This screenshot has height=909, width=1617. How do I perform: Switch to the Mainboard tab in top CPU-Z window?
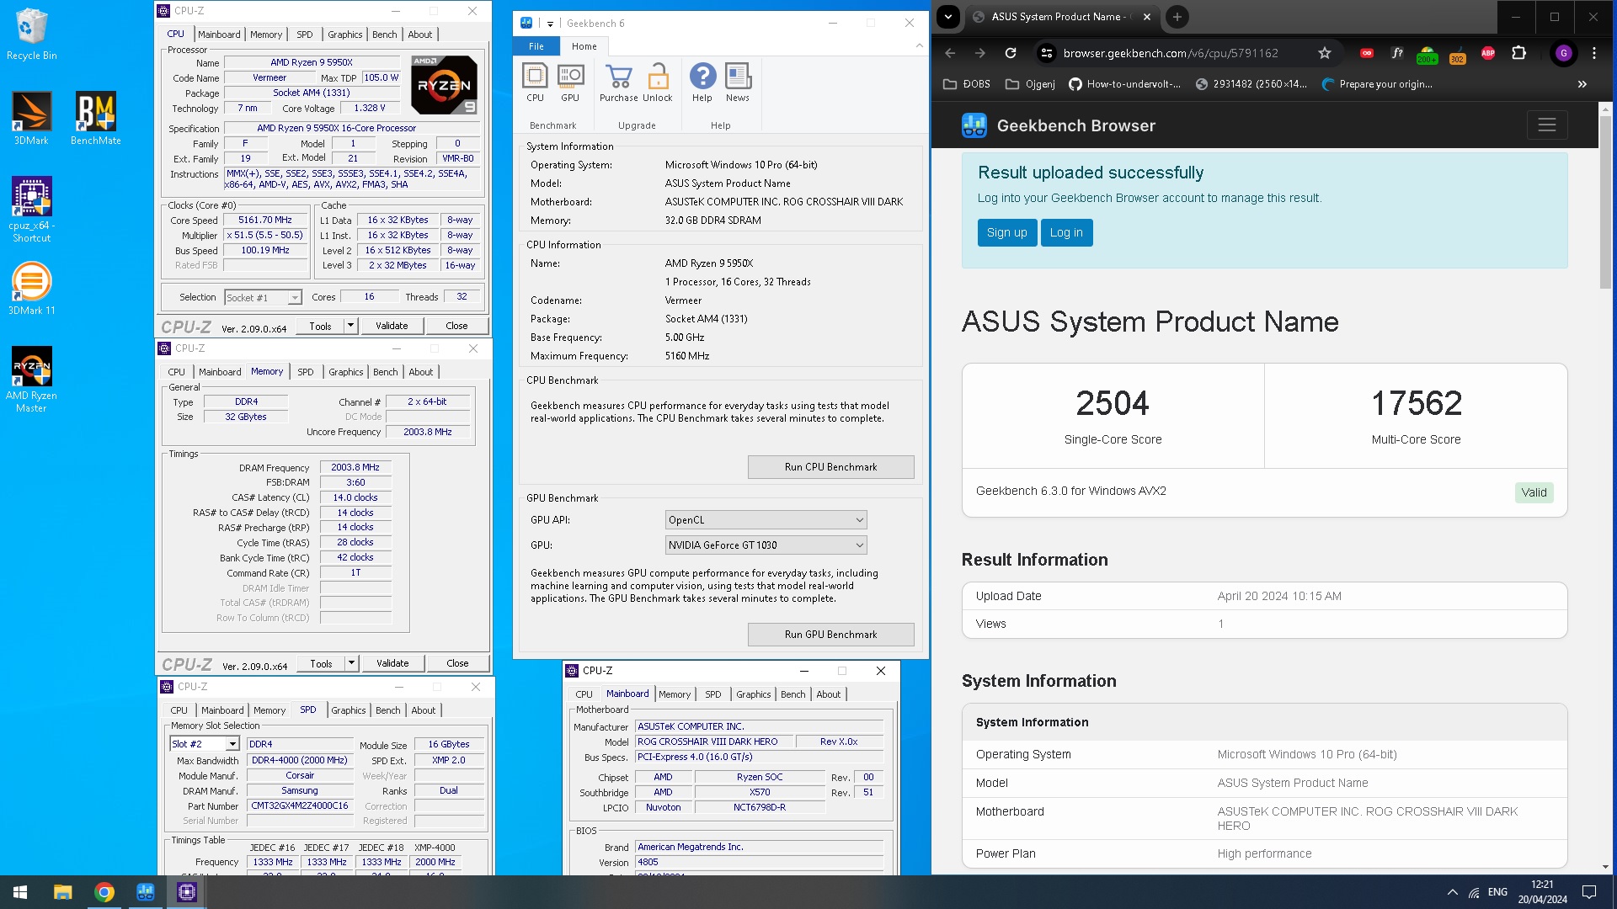[219, 35]
